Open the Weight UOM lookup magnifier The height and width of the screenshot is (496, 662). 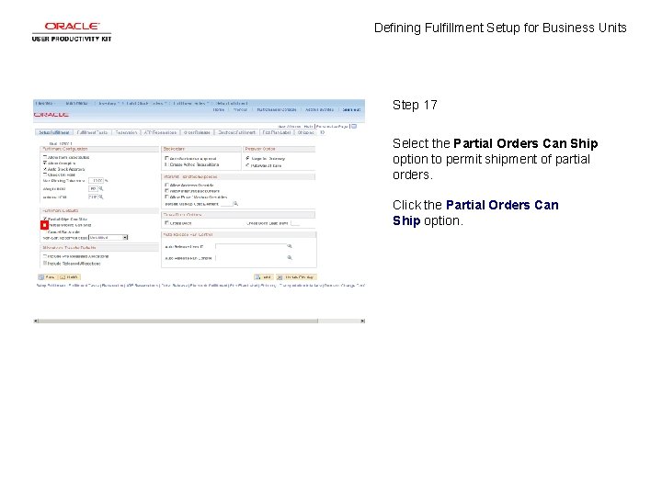tap(101, 188)
